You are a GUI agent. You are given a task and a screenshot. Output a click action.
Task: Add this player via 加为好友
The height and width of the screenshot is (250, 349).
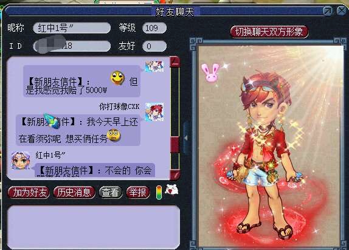[x=29, y=192]
